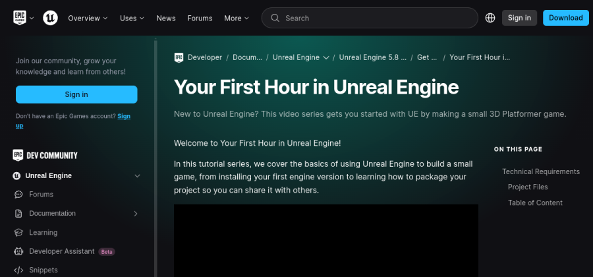Viewport: 593px width, 277px height.
Task: Click the Download button
Action: tap(566, 18)
